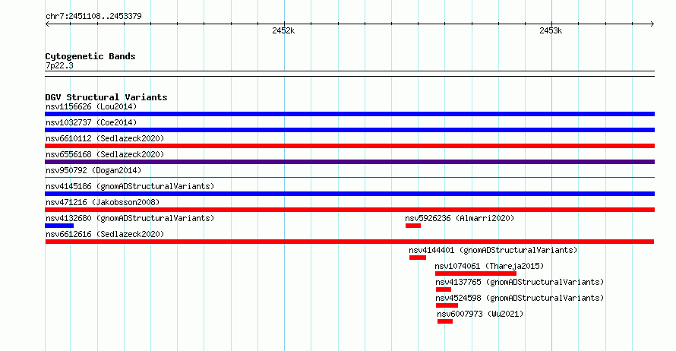The image size is (676, 351).
Task: Click the 2453k ruler mark
Action: 551,30
